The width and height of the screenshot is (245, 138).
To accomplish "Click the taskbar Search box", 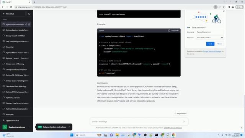I will pyautogui.click(x=88, y=135).
